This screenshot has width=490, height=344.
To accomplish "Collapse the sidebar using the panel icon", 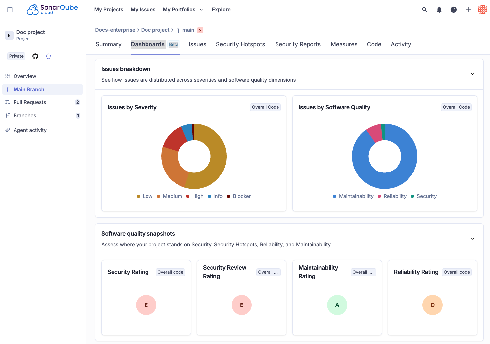I will pyautogui.click(x=10, y=10).
